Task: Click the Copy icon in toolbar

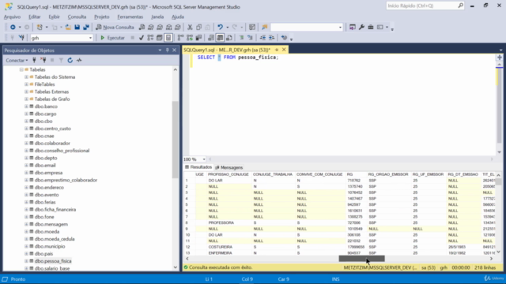Action: 198,28
